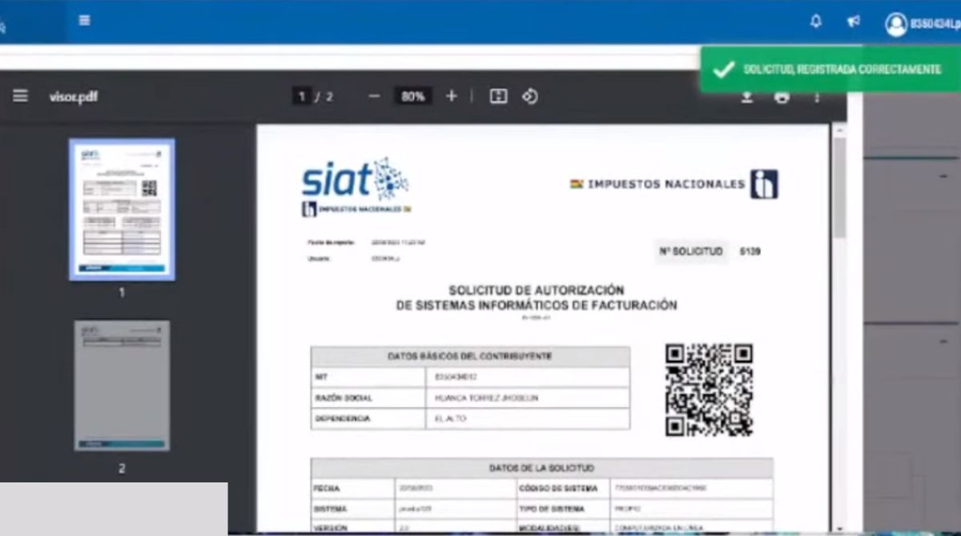Dismiss the Solicitud Registrada Correctamente notification
The width and height of the screenshot is (961, 536).
(x=830, y=70)
